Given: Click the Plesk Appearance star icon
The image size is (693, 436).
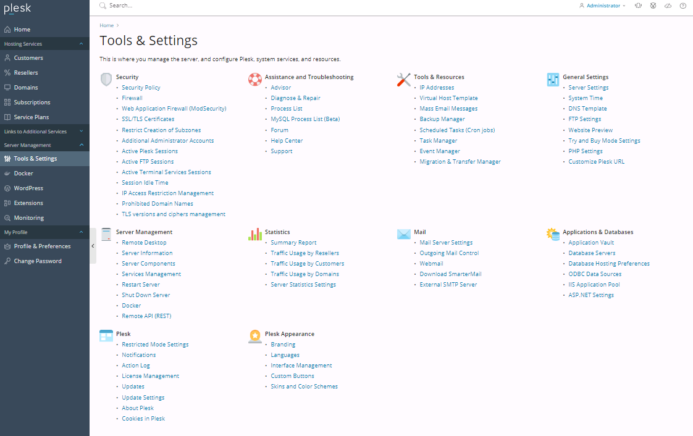Looking at the screenshot, I should (x=255, y=336).
